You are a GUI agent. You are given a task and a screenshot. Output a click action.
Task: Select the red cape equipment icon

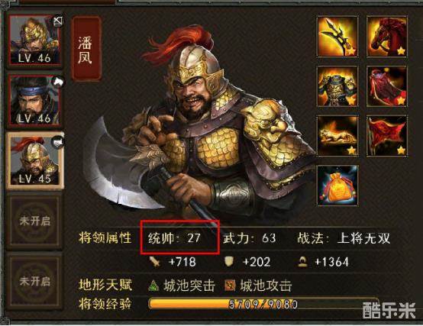tap(387, 86)
